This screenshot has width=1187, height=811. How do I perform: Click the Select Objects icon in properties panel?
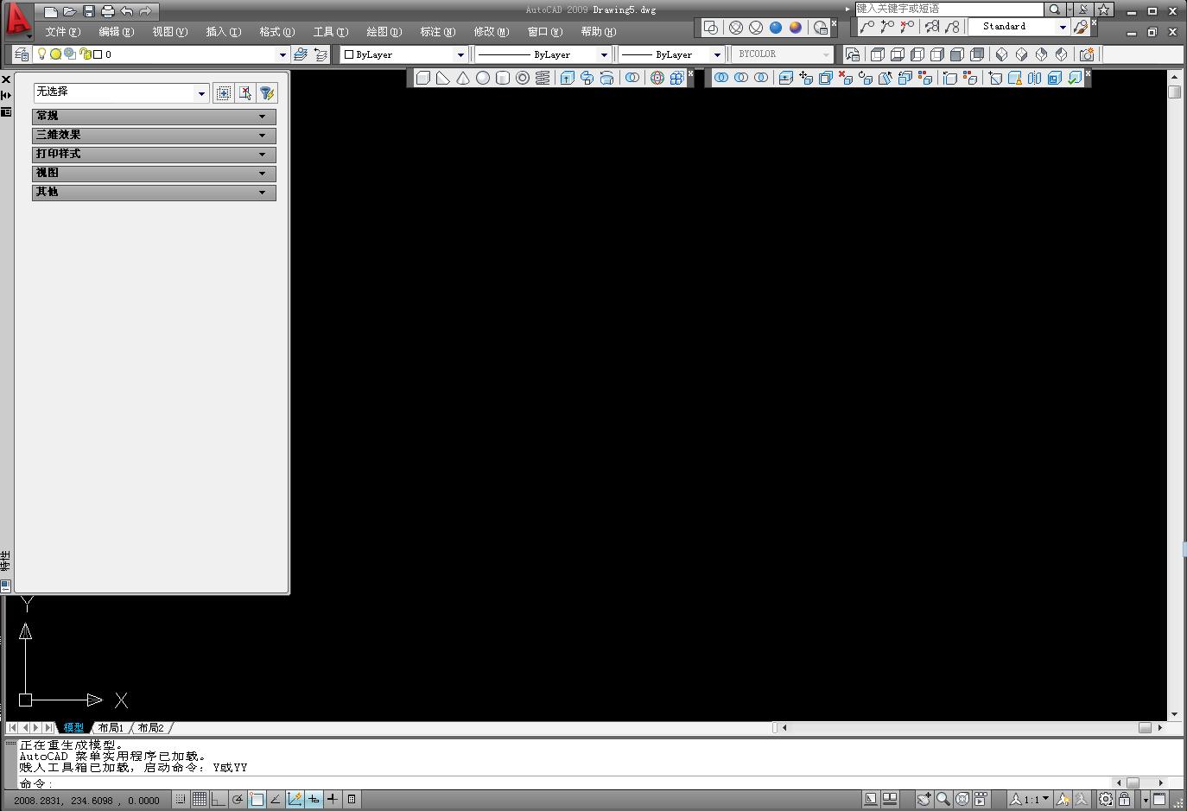tap(245, 92)
